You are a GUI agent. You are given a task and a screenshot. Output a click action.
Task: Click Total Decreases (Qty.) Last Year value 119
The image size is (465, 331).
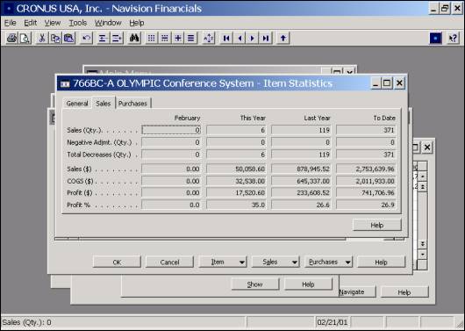click(301, 155)
